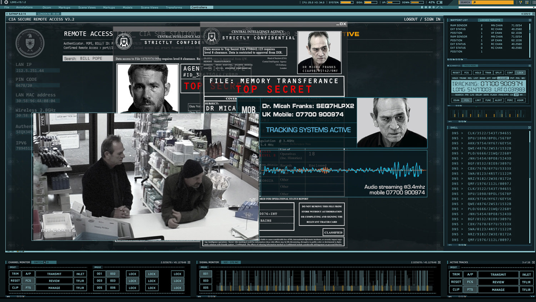Click the audio streaming waveform
Image resolution: width=536 pixels, height=302 pixels.
[343, 170]
